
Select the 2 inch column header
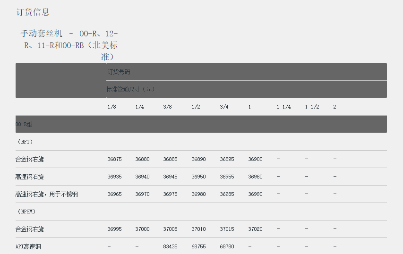[334, 107]
